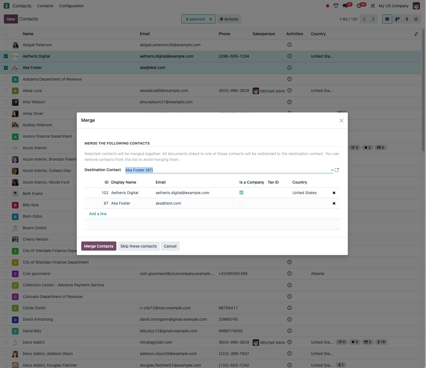The height and width of the screenshot is (368, 426).
Task: Open the debug tools wrench icon
Action: [x=373, y=6]
